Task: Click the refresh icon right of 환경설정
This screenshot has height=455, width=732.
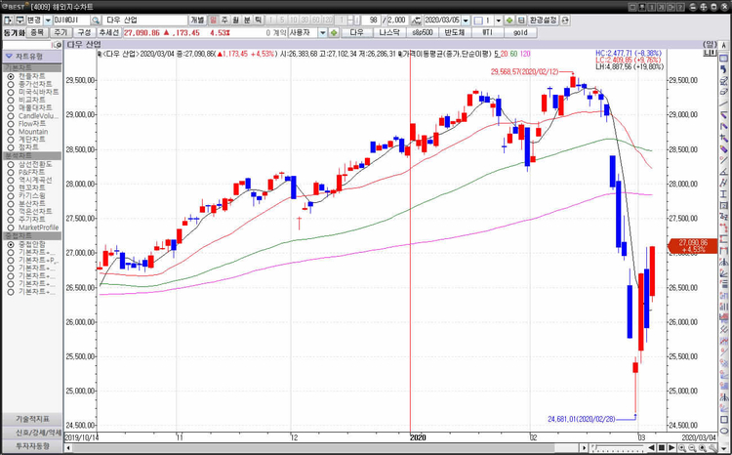Action: 565,21
